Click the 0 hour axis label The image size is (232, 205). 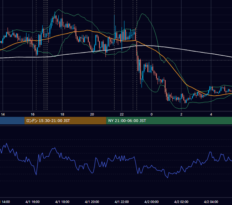coord(151,114)
